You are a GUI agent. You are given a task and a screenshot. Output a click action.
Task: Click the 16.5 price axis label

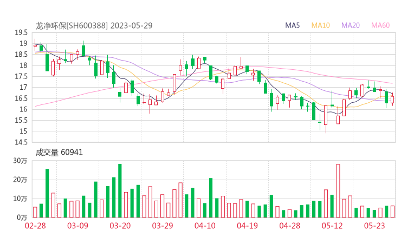[x=21, y=98]
